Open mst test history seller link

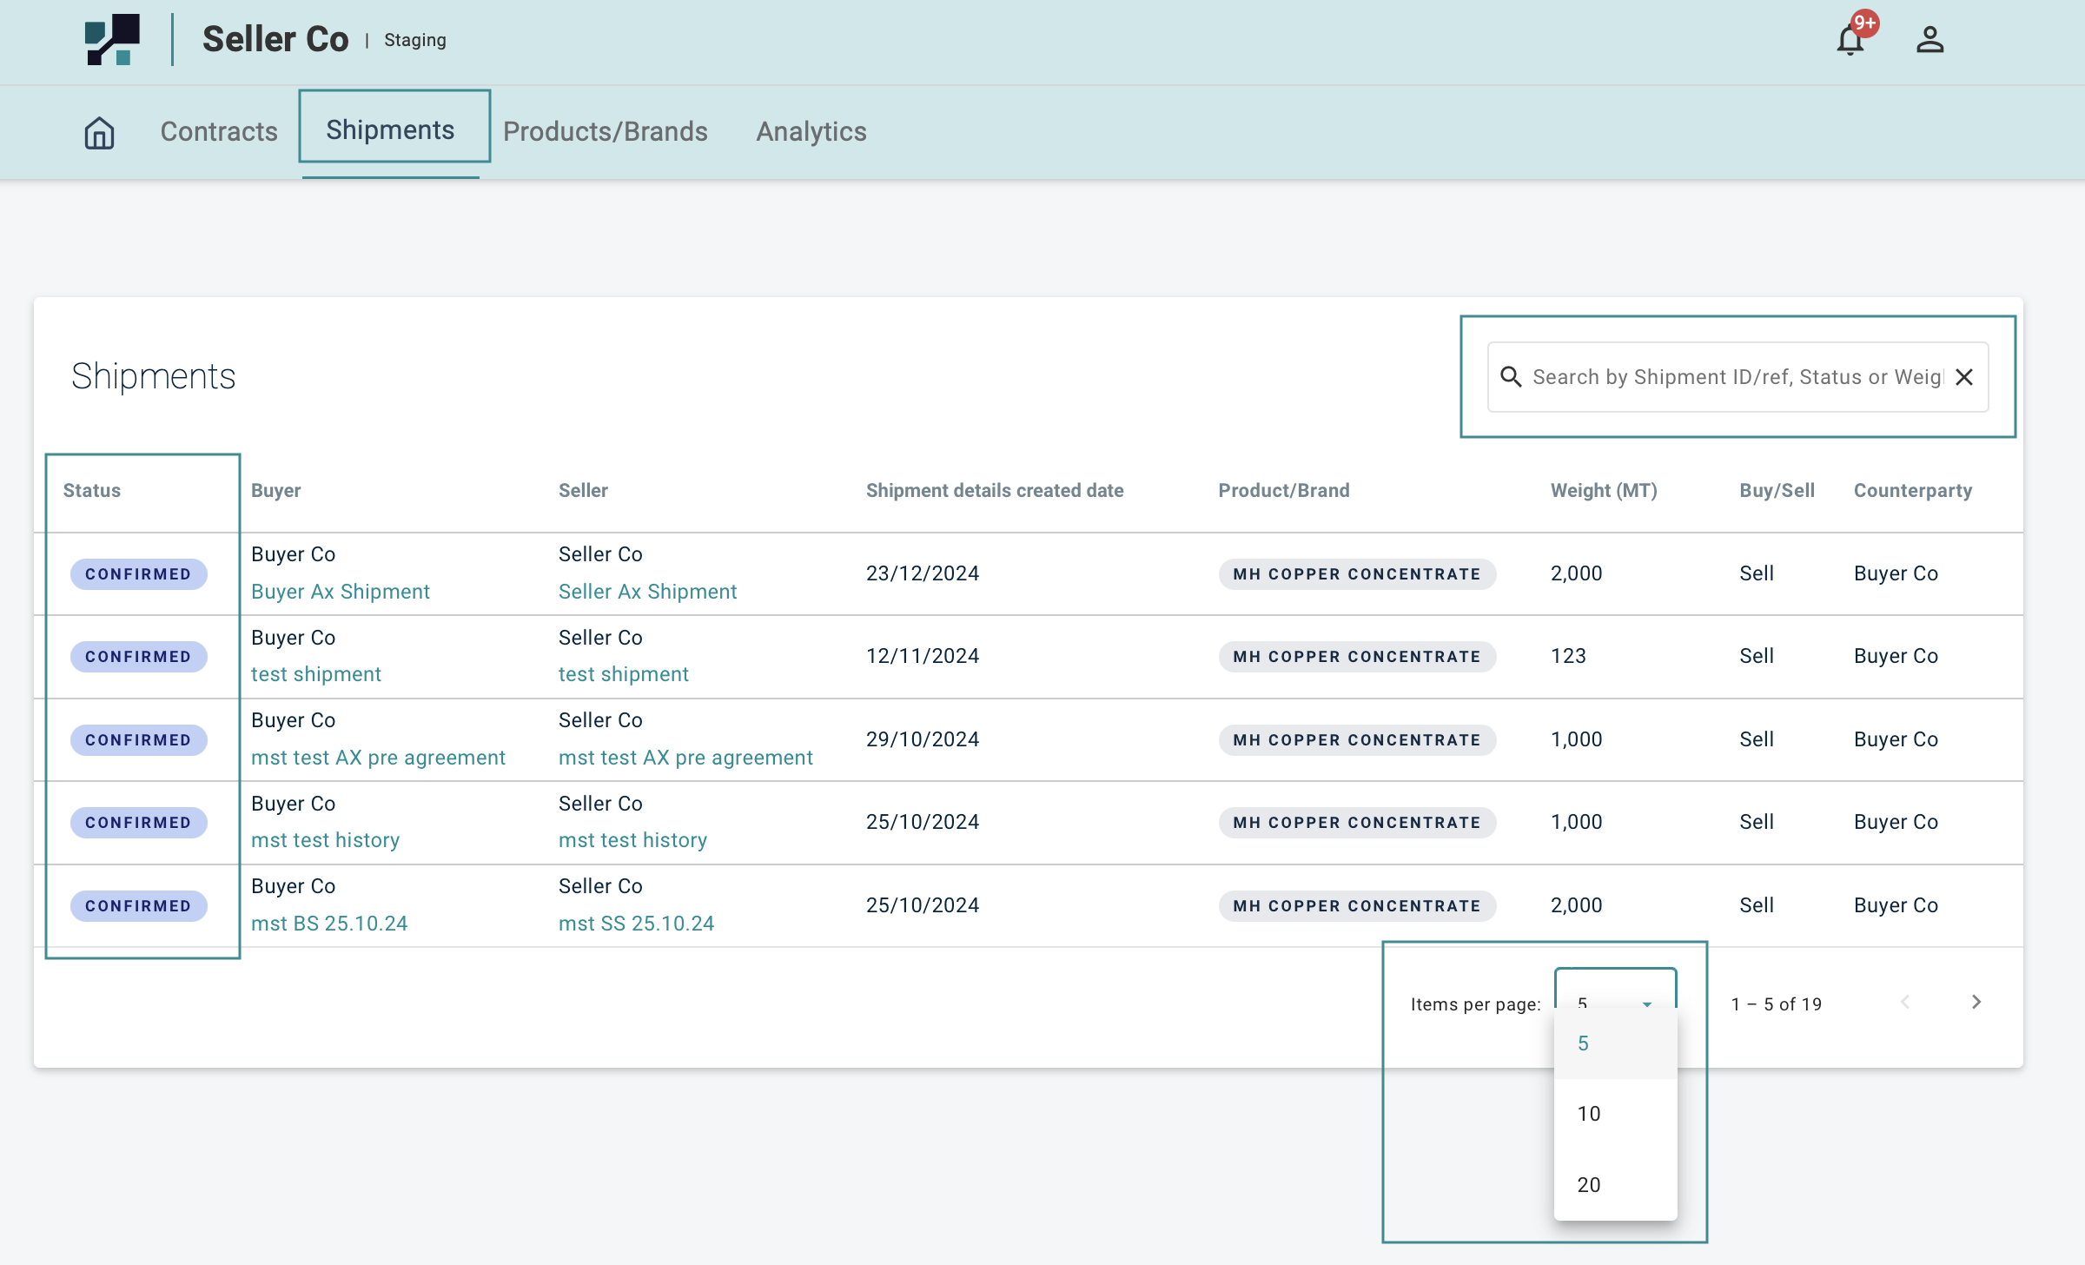pos(632,840)
